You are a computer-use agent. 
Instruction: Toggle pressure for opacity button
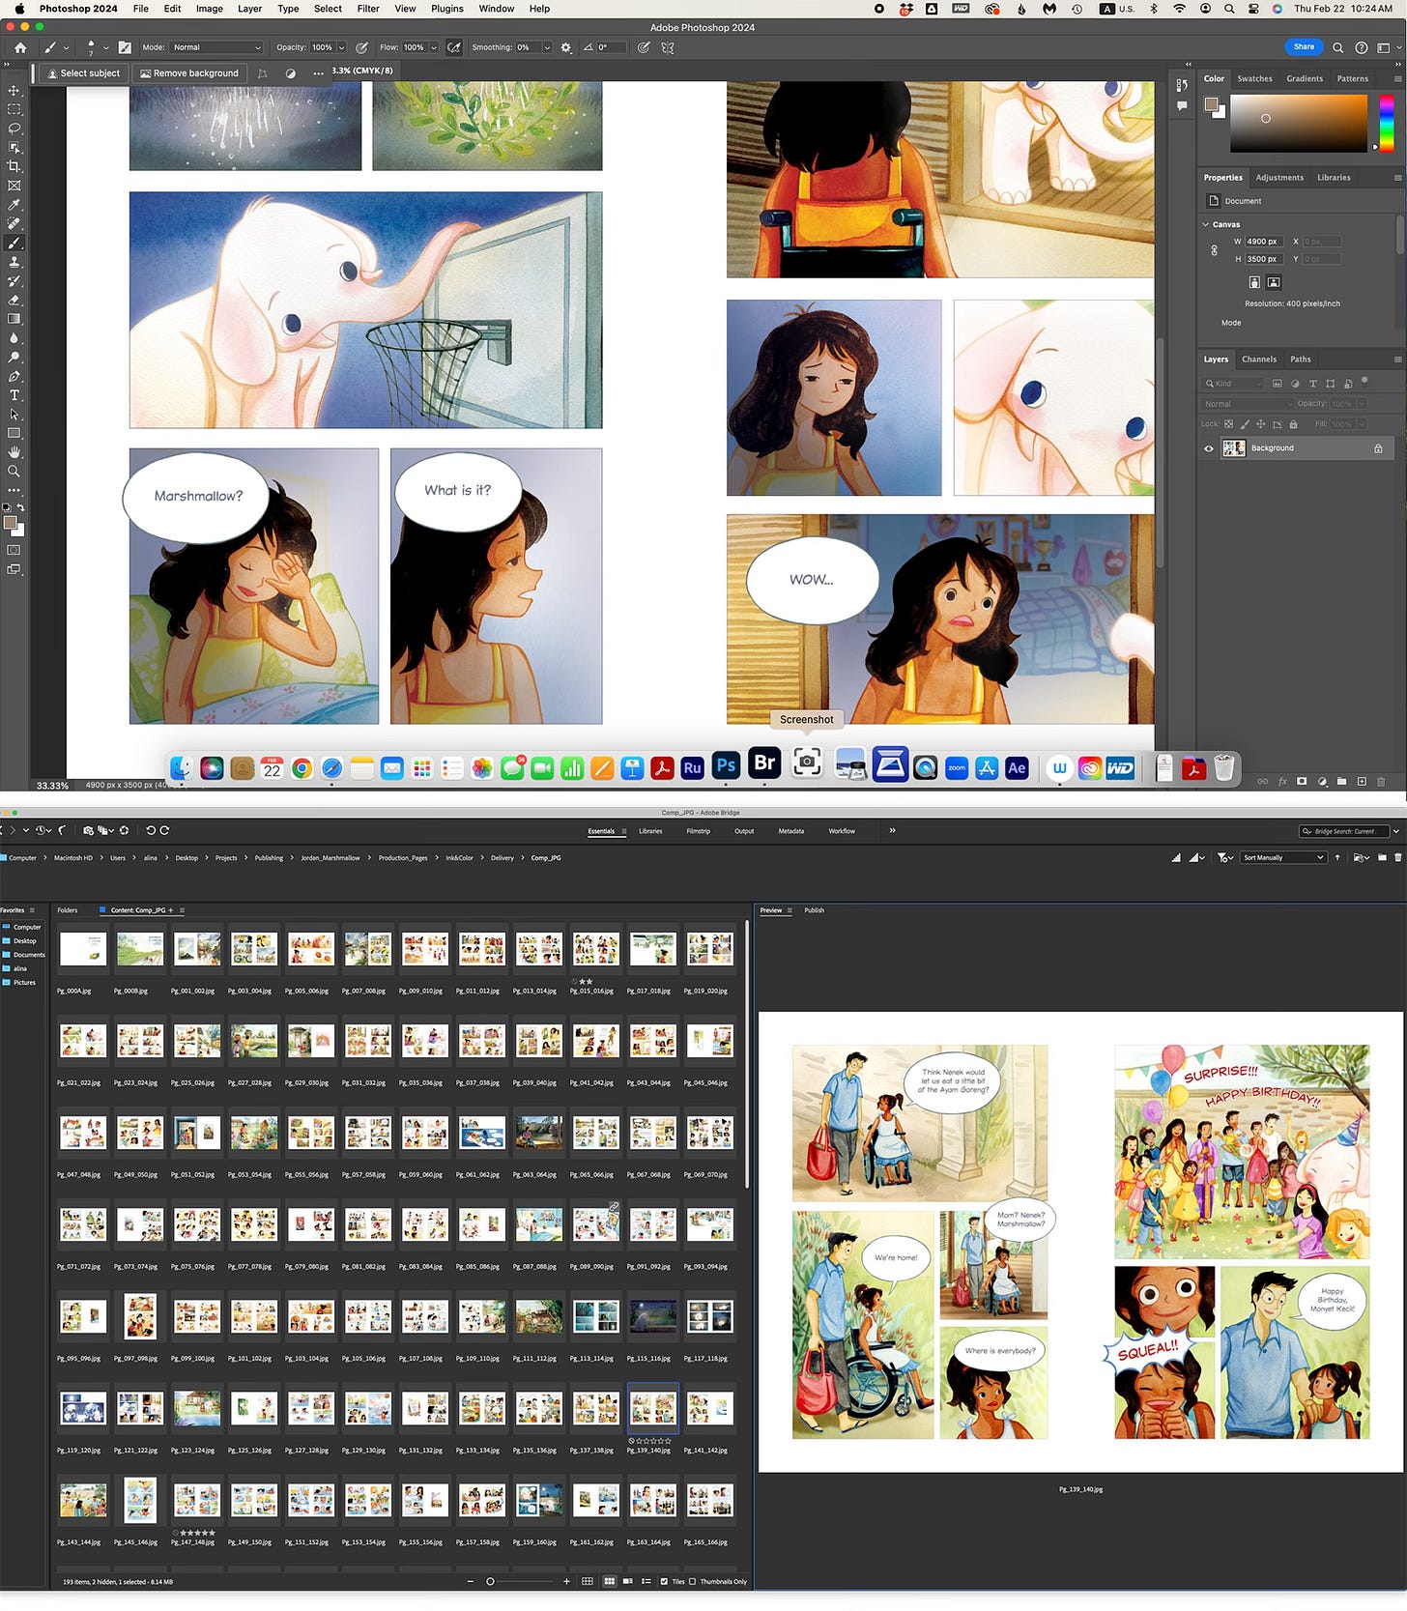coord(361,47)
